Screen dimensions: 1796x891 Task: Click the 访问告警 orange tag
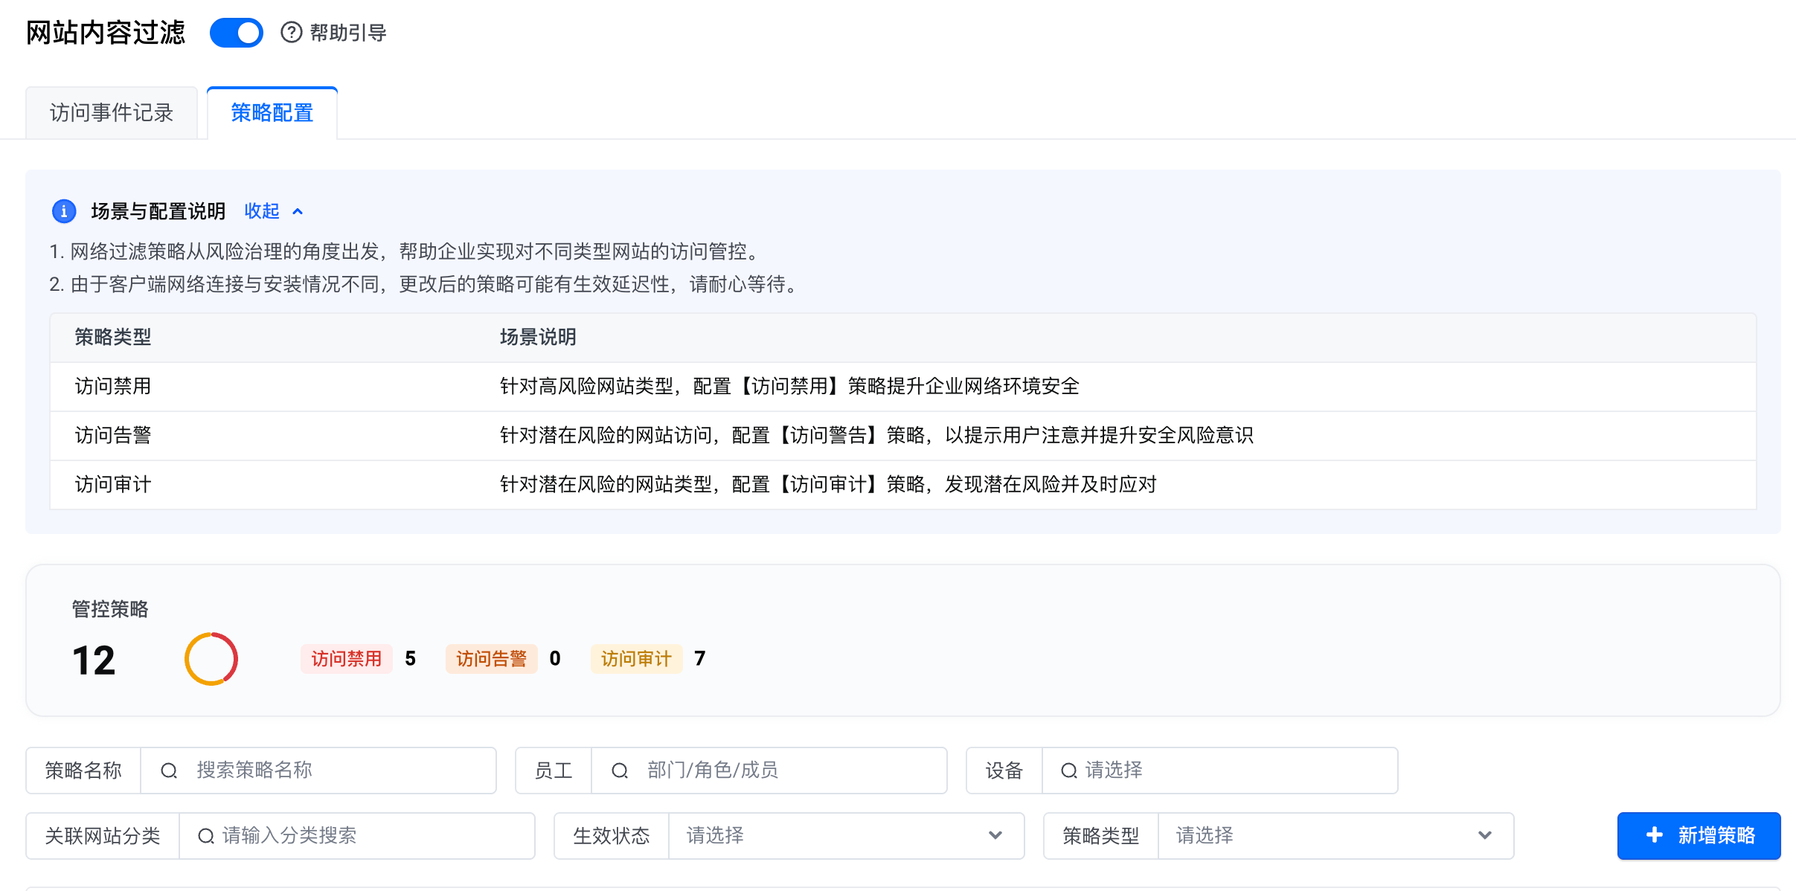point(491,659)
